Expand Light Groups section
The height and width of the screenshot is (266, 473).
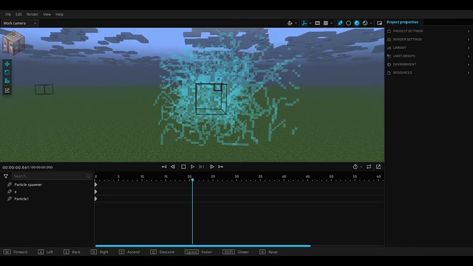coord(429,56)
